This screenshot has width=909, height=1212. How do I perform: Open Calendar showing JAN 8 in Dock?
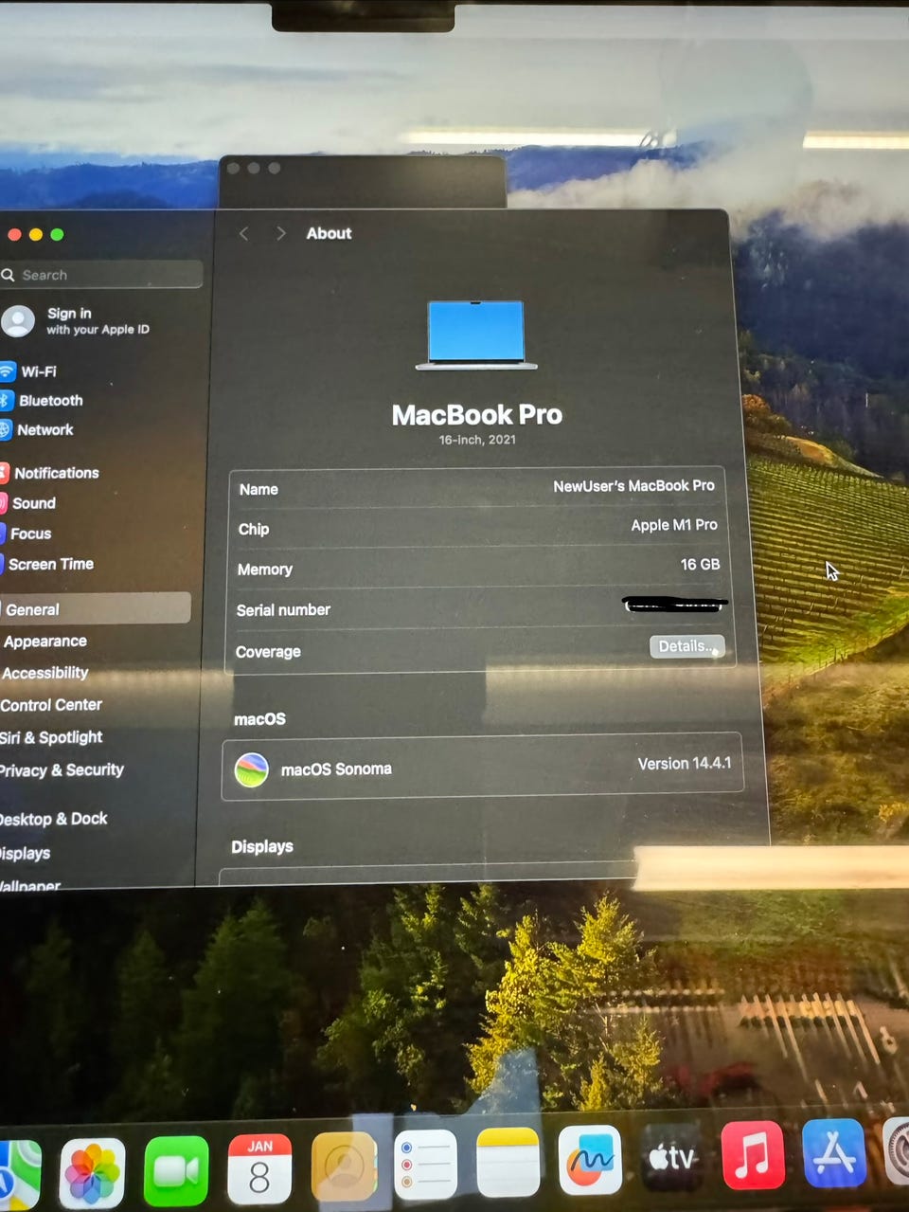click(x=259, y=1169)
